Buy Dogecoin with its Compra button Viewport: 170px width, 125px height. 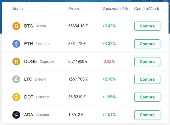(x=147, y=61)
